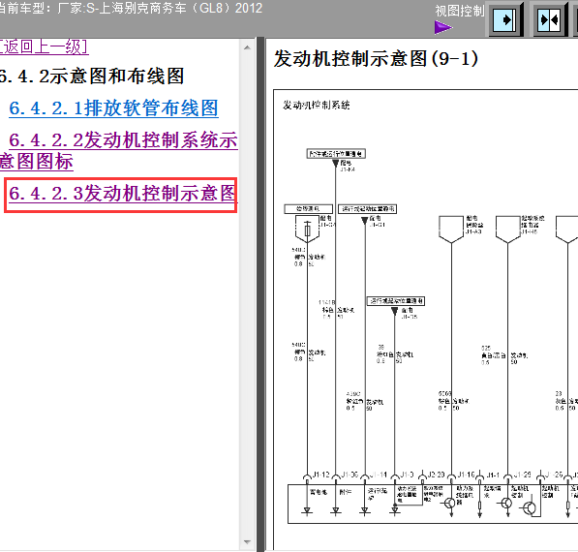Click the 视图控制 label

point(460,11)
